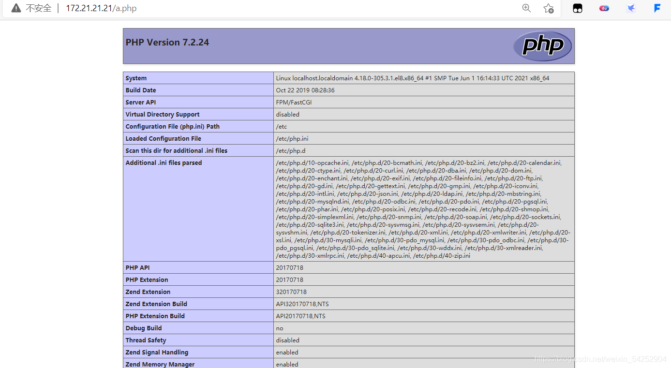Select the PHP Extension label
Image resolution: width=671 pixels, height=368 pixels.
point(147,280)
